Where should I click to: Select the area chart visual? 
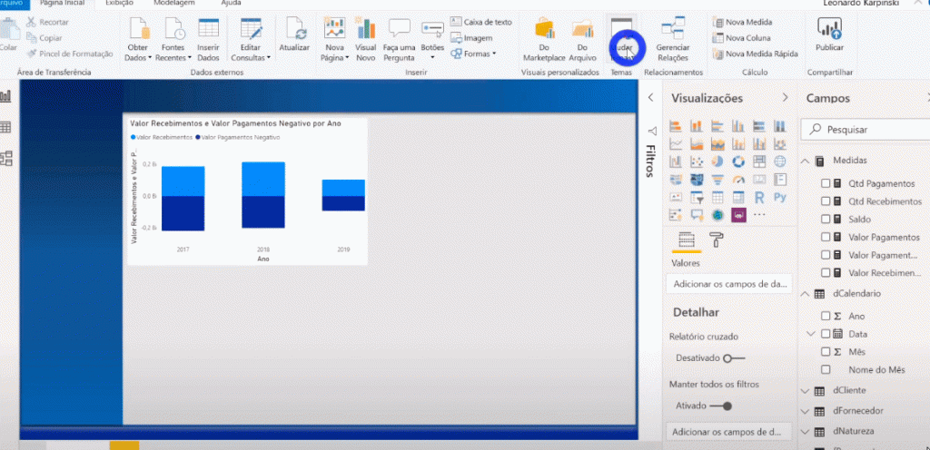coord(697,143)
